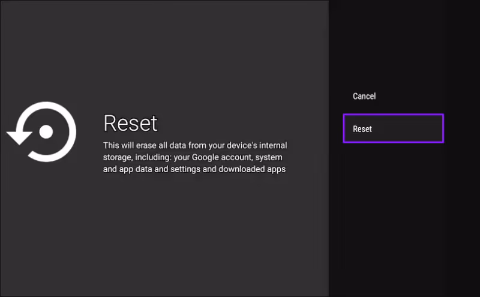Click the erase all data warning text
This screenshot has height=297, width=480.
click(x=195, y=157)
